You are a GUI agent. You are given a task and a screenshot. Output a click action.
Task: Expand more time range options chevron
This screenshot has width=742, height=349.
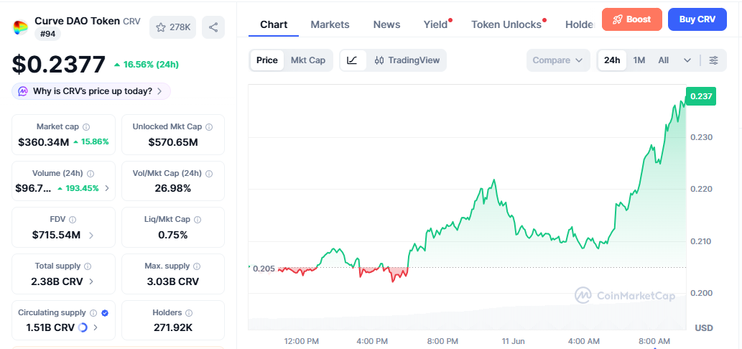point(687,60)
